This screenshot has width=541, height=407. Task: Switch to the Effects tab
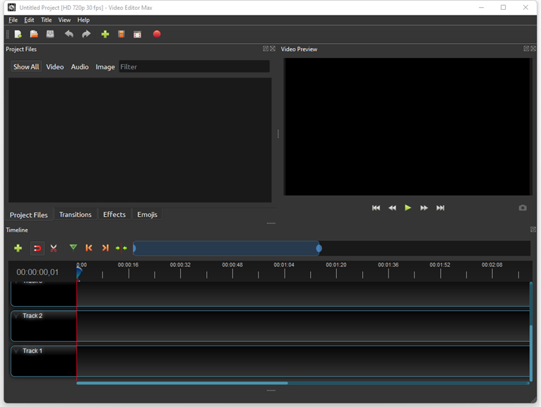pos(114,214)
